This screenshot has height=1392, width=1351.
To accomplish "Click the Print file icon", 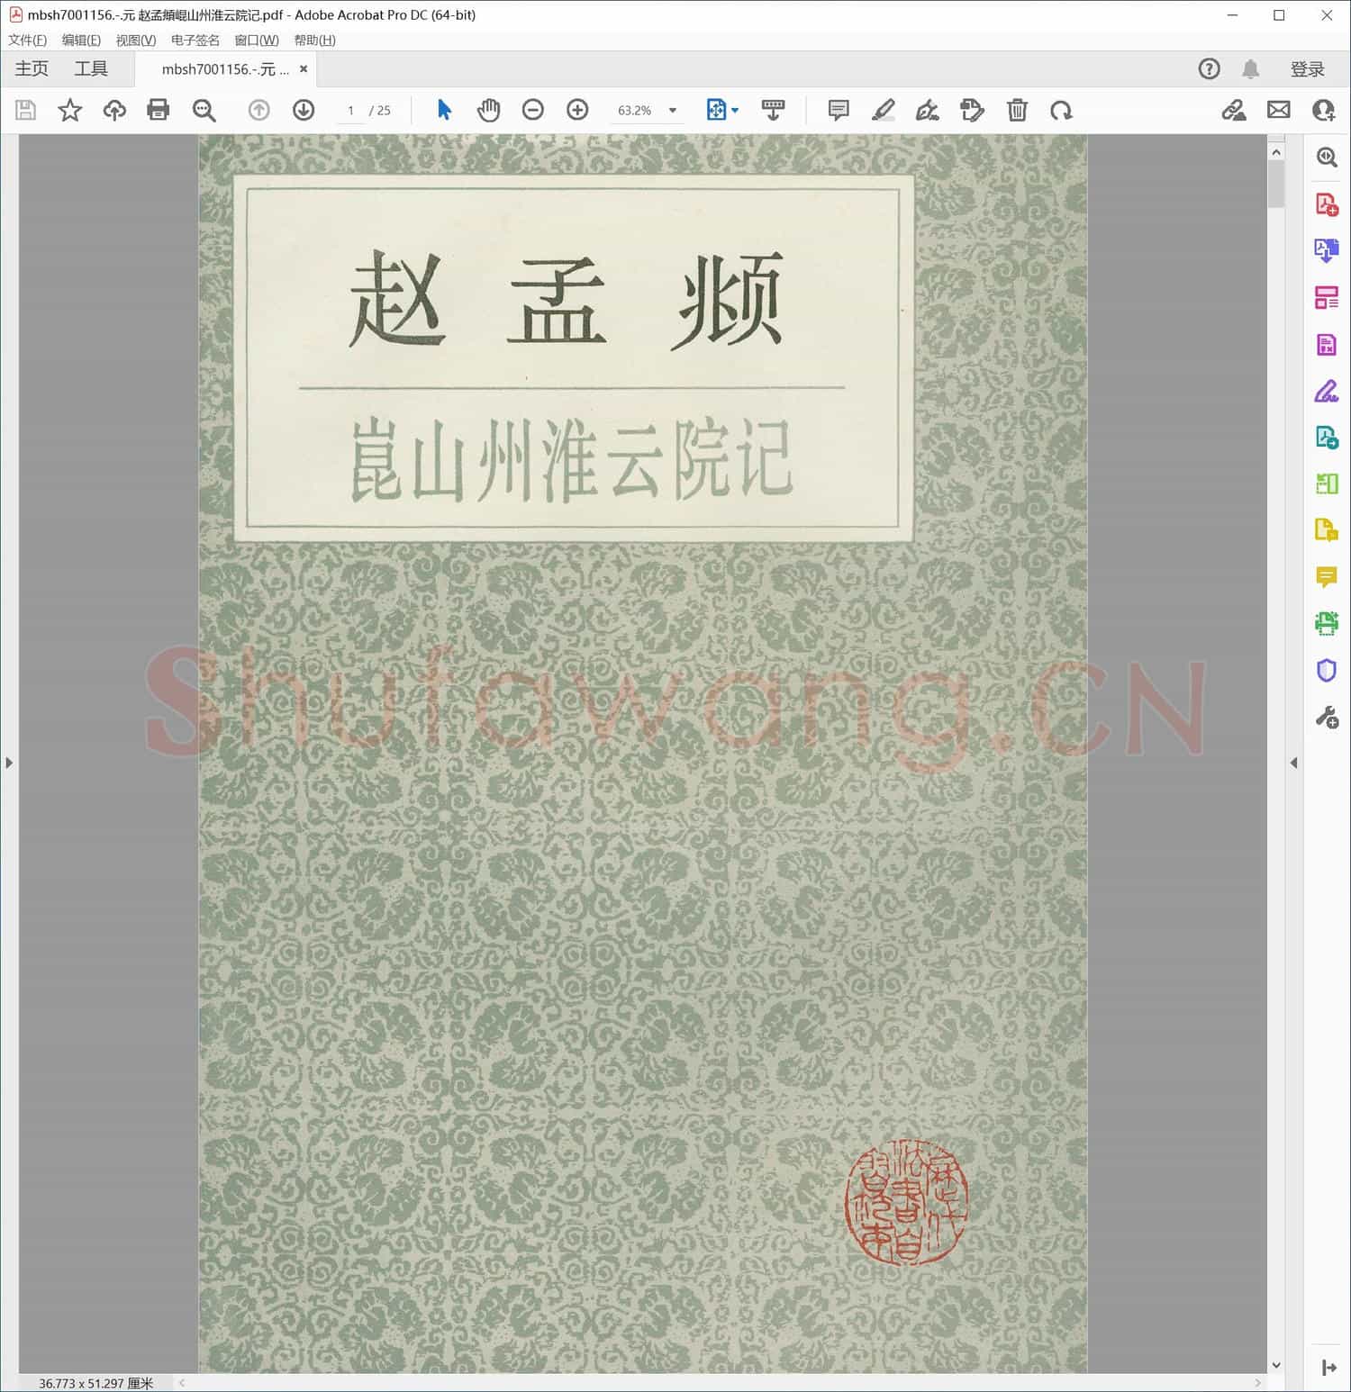I will point(159,110).
